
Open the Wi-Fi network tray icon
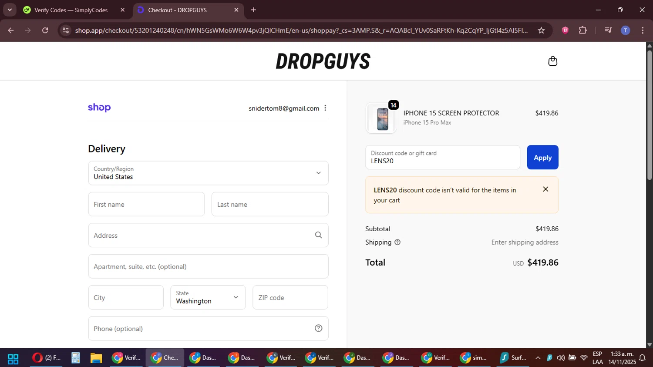coord(584,358)
